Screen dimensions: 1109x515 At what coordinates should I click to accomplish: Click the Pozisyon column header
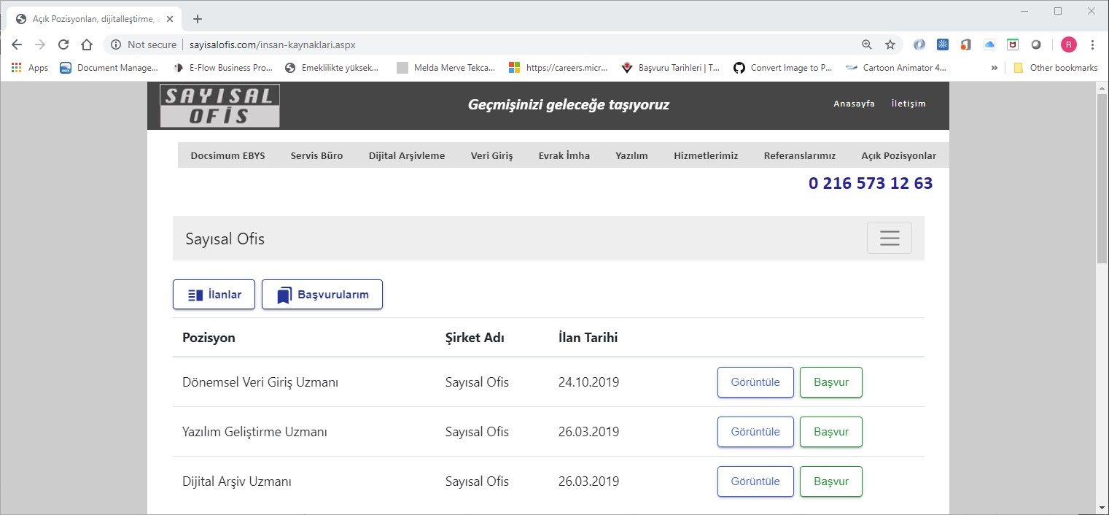[209, 338]
